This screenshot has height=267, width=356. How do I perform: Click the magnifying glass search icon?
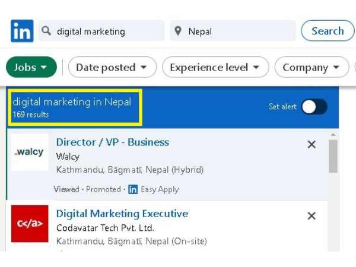click(46, 31)
